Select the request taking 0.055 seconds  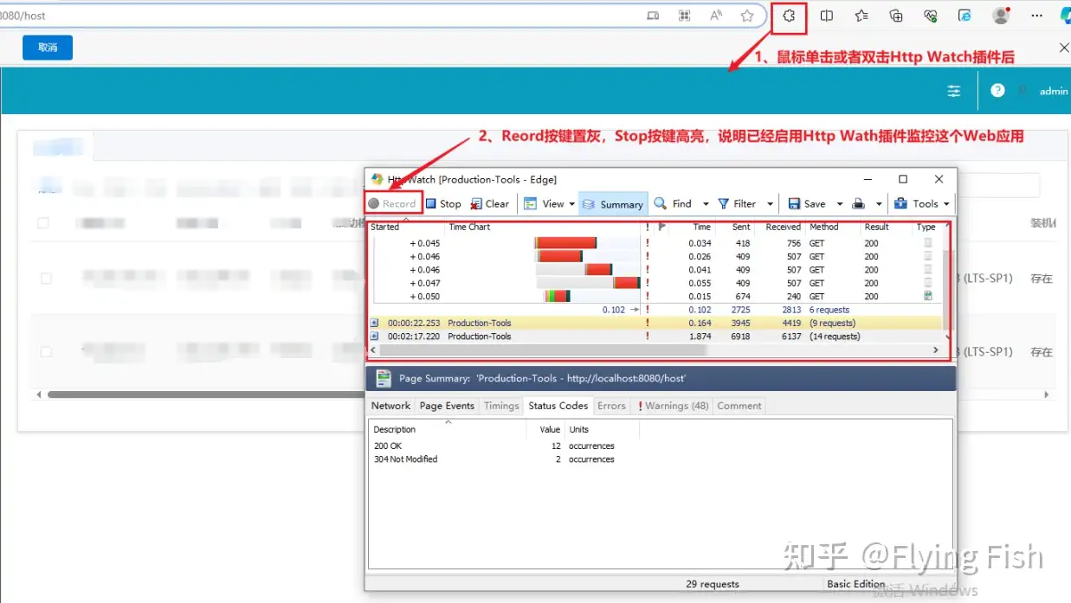(655, 283)
